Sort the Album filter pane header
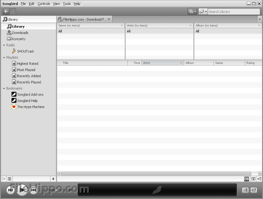The image size is (263, 199). pyautogui.click(x=228, y=25)
